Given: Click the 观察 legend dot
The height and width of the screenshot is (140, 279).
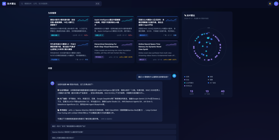Looking at the screenshot, I should pyautogui.click(x=208, y=80).
